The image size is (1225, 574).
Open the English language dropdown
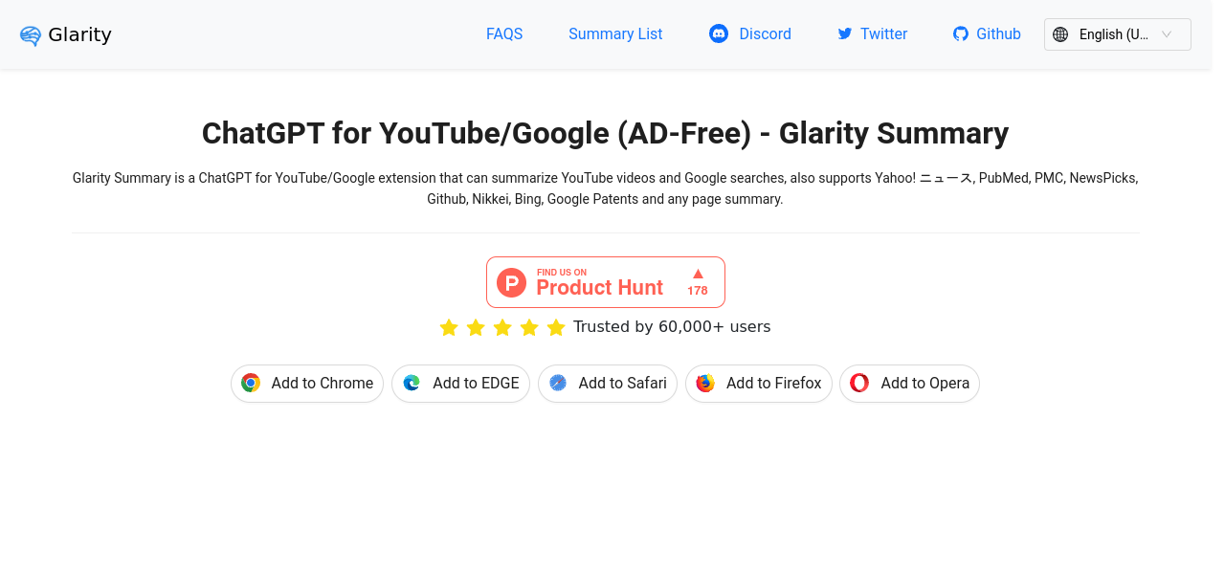click(x=1117, y=34)
